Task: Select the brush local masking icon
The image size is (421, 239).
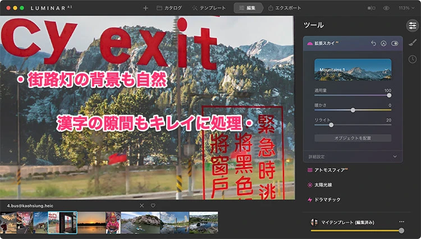Action: [x=411, y=42]
